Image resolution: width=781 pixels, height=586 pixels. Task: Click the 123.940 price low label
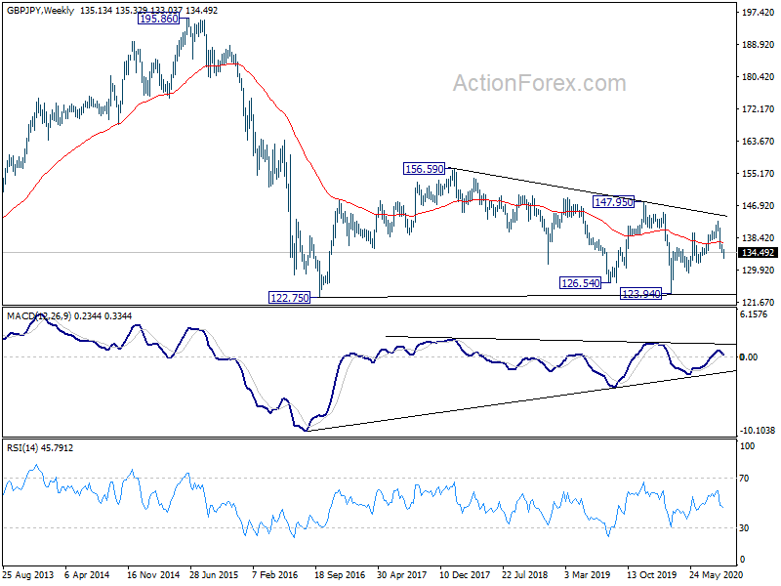(x=641, y=294)
